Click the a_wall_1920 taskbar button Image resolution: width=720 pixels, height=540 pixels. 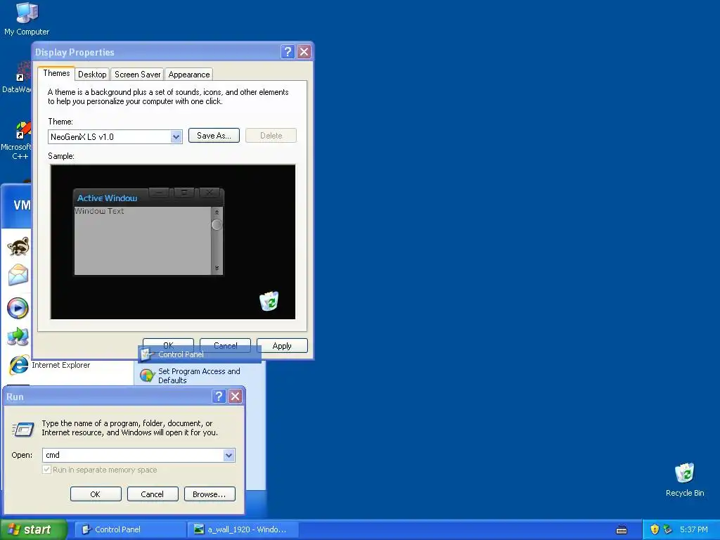pyautogui.click(x=243, y=529)
